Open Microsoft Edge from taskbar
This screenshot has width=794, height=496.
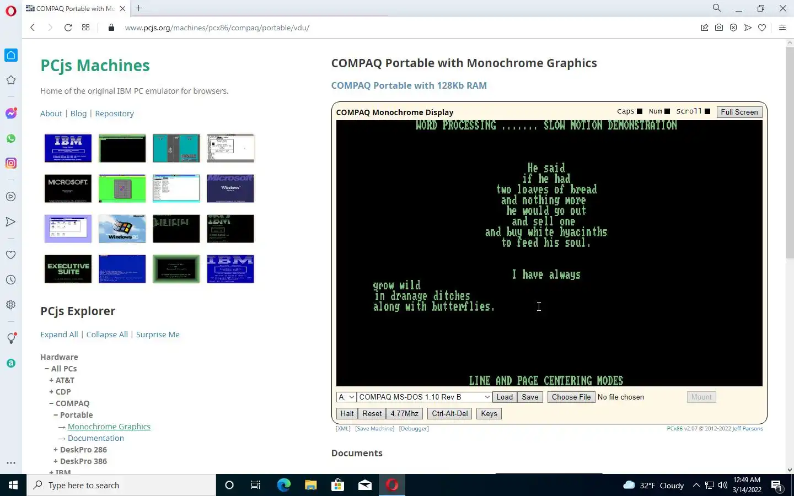[x=283, y=485]
